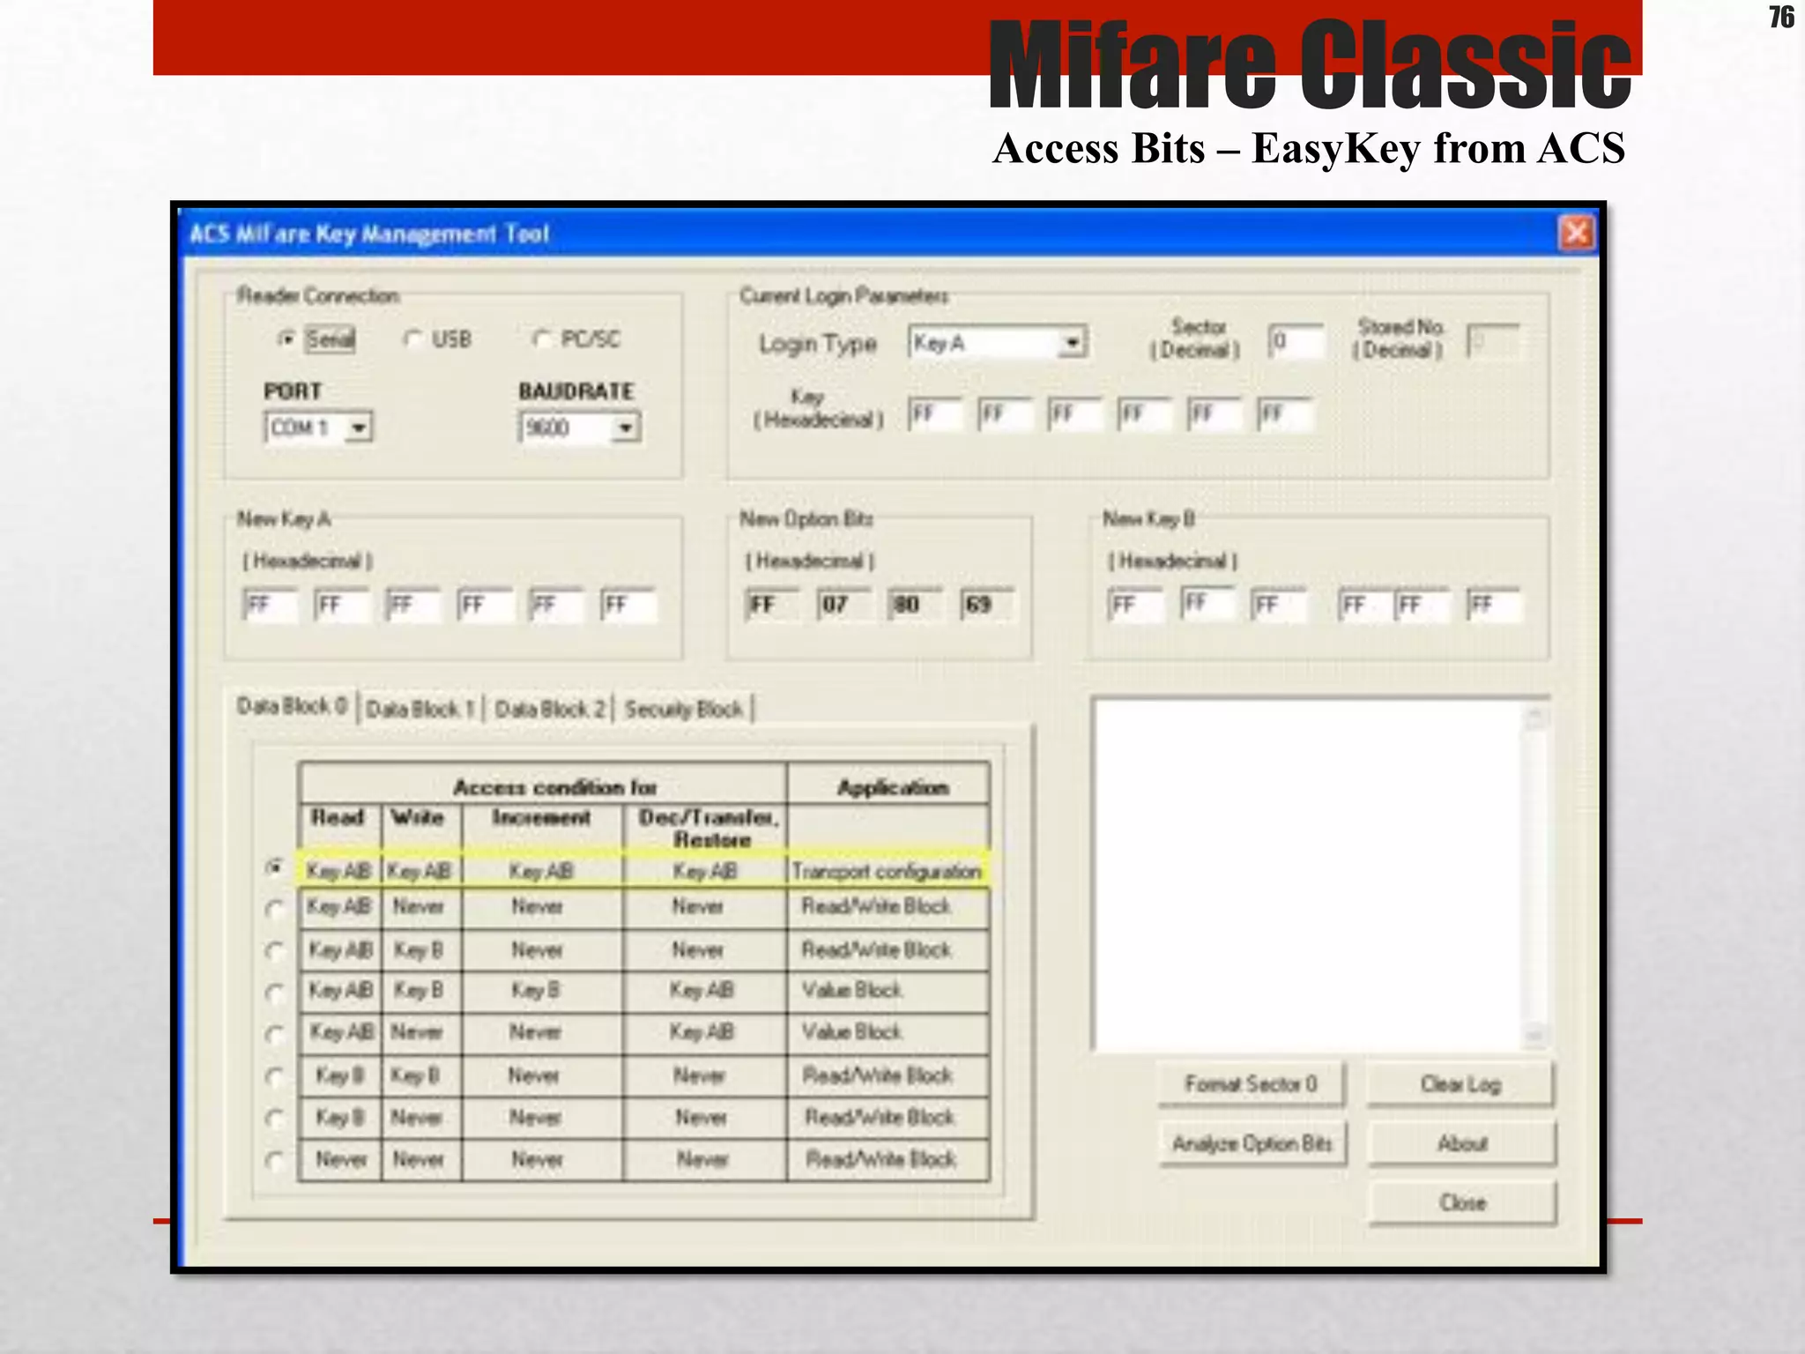Open the About dialog button

tap(1461, 1144)
